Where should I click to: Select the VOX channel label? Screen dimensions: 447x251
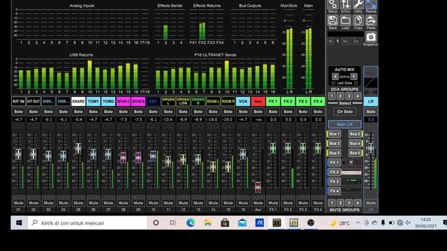click(x=243, y=101)
